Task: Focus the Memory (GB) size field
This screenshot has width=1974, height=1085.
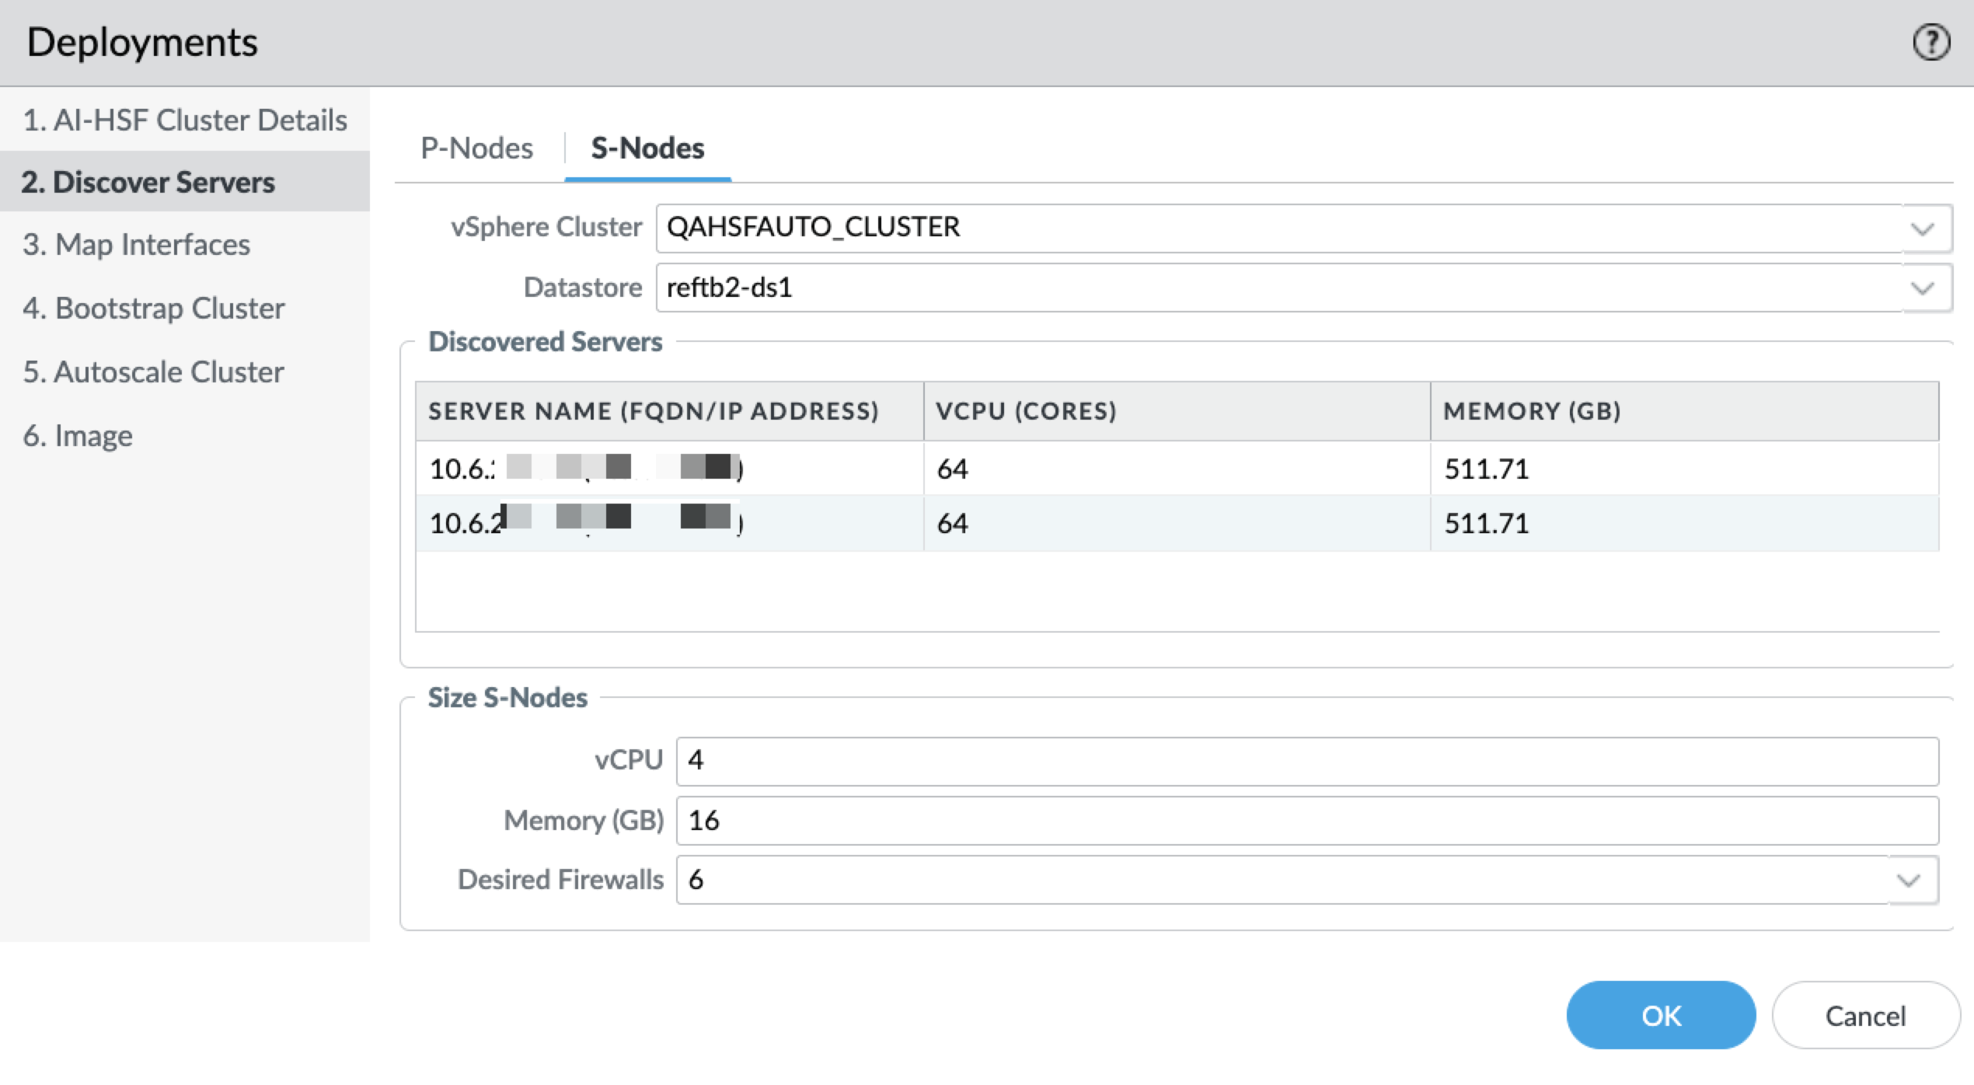Action: (1306, 821)
